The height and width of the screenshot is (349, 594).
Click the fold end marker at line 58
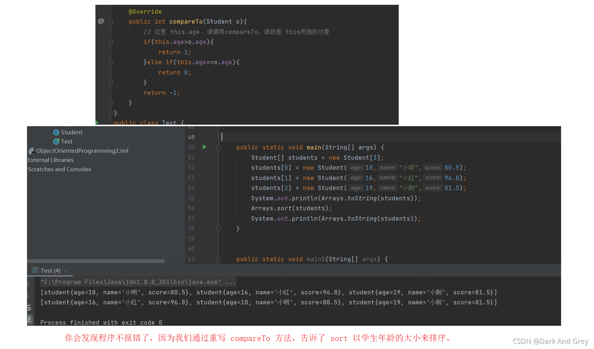tap(218, 229)
